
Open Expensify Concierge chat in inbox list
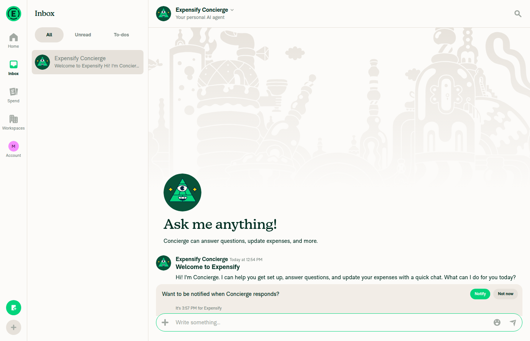(x=87, y=62)
